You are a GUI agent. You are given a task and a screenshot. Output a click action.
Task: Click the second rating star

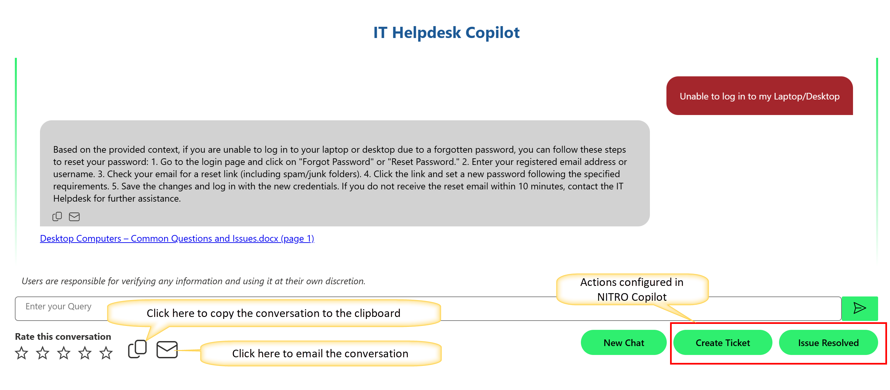tap(43, 353)
